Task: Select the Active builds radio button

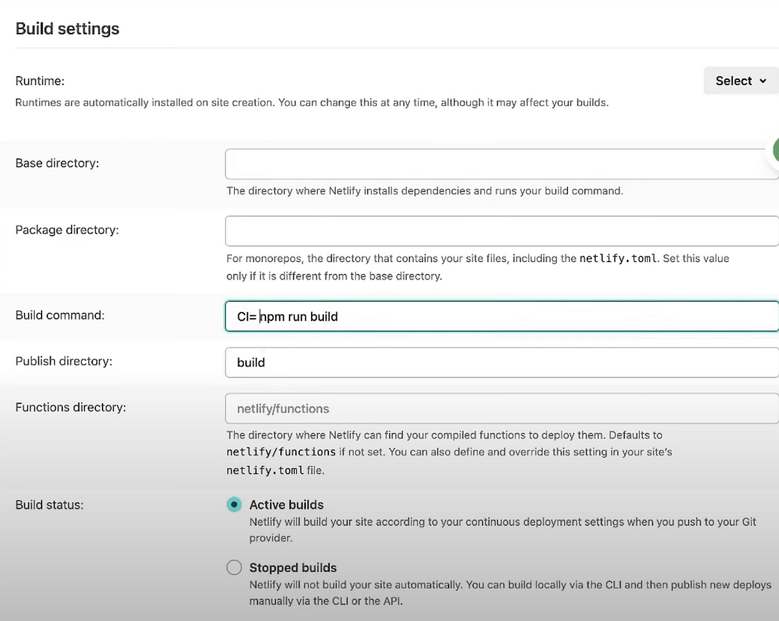Action: 234,505
